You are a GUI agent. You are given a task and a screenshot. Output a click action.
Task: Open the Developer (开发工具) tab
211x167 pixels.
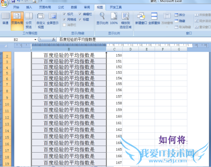pyautogui.click(x=116, y=7)
